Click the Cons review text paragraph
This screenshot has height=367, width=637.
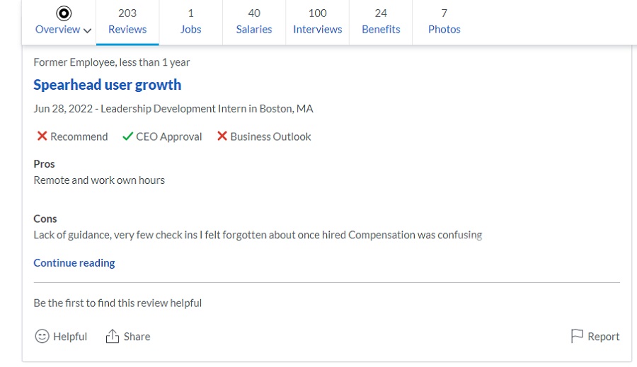[258, 235]
